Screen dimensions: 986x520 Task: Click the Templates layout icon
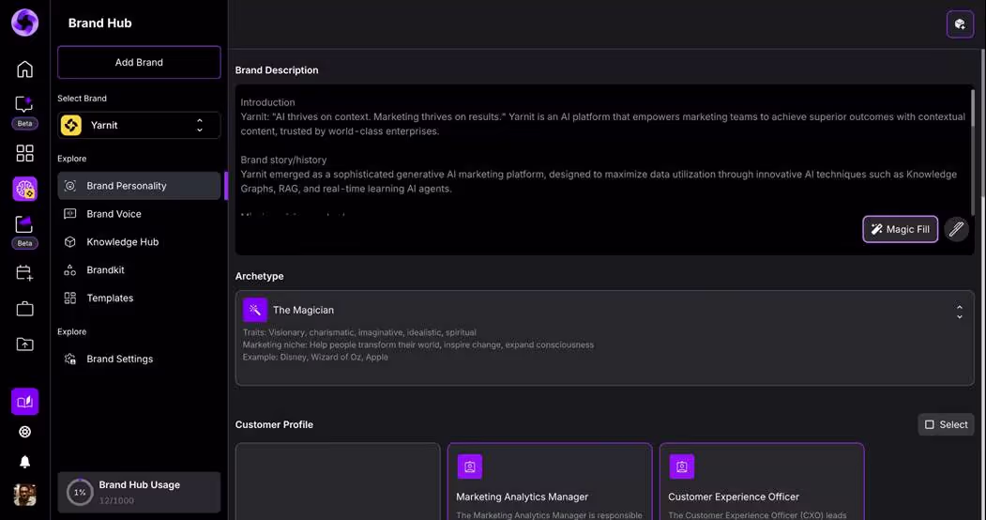click(x=69, y=298)
